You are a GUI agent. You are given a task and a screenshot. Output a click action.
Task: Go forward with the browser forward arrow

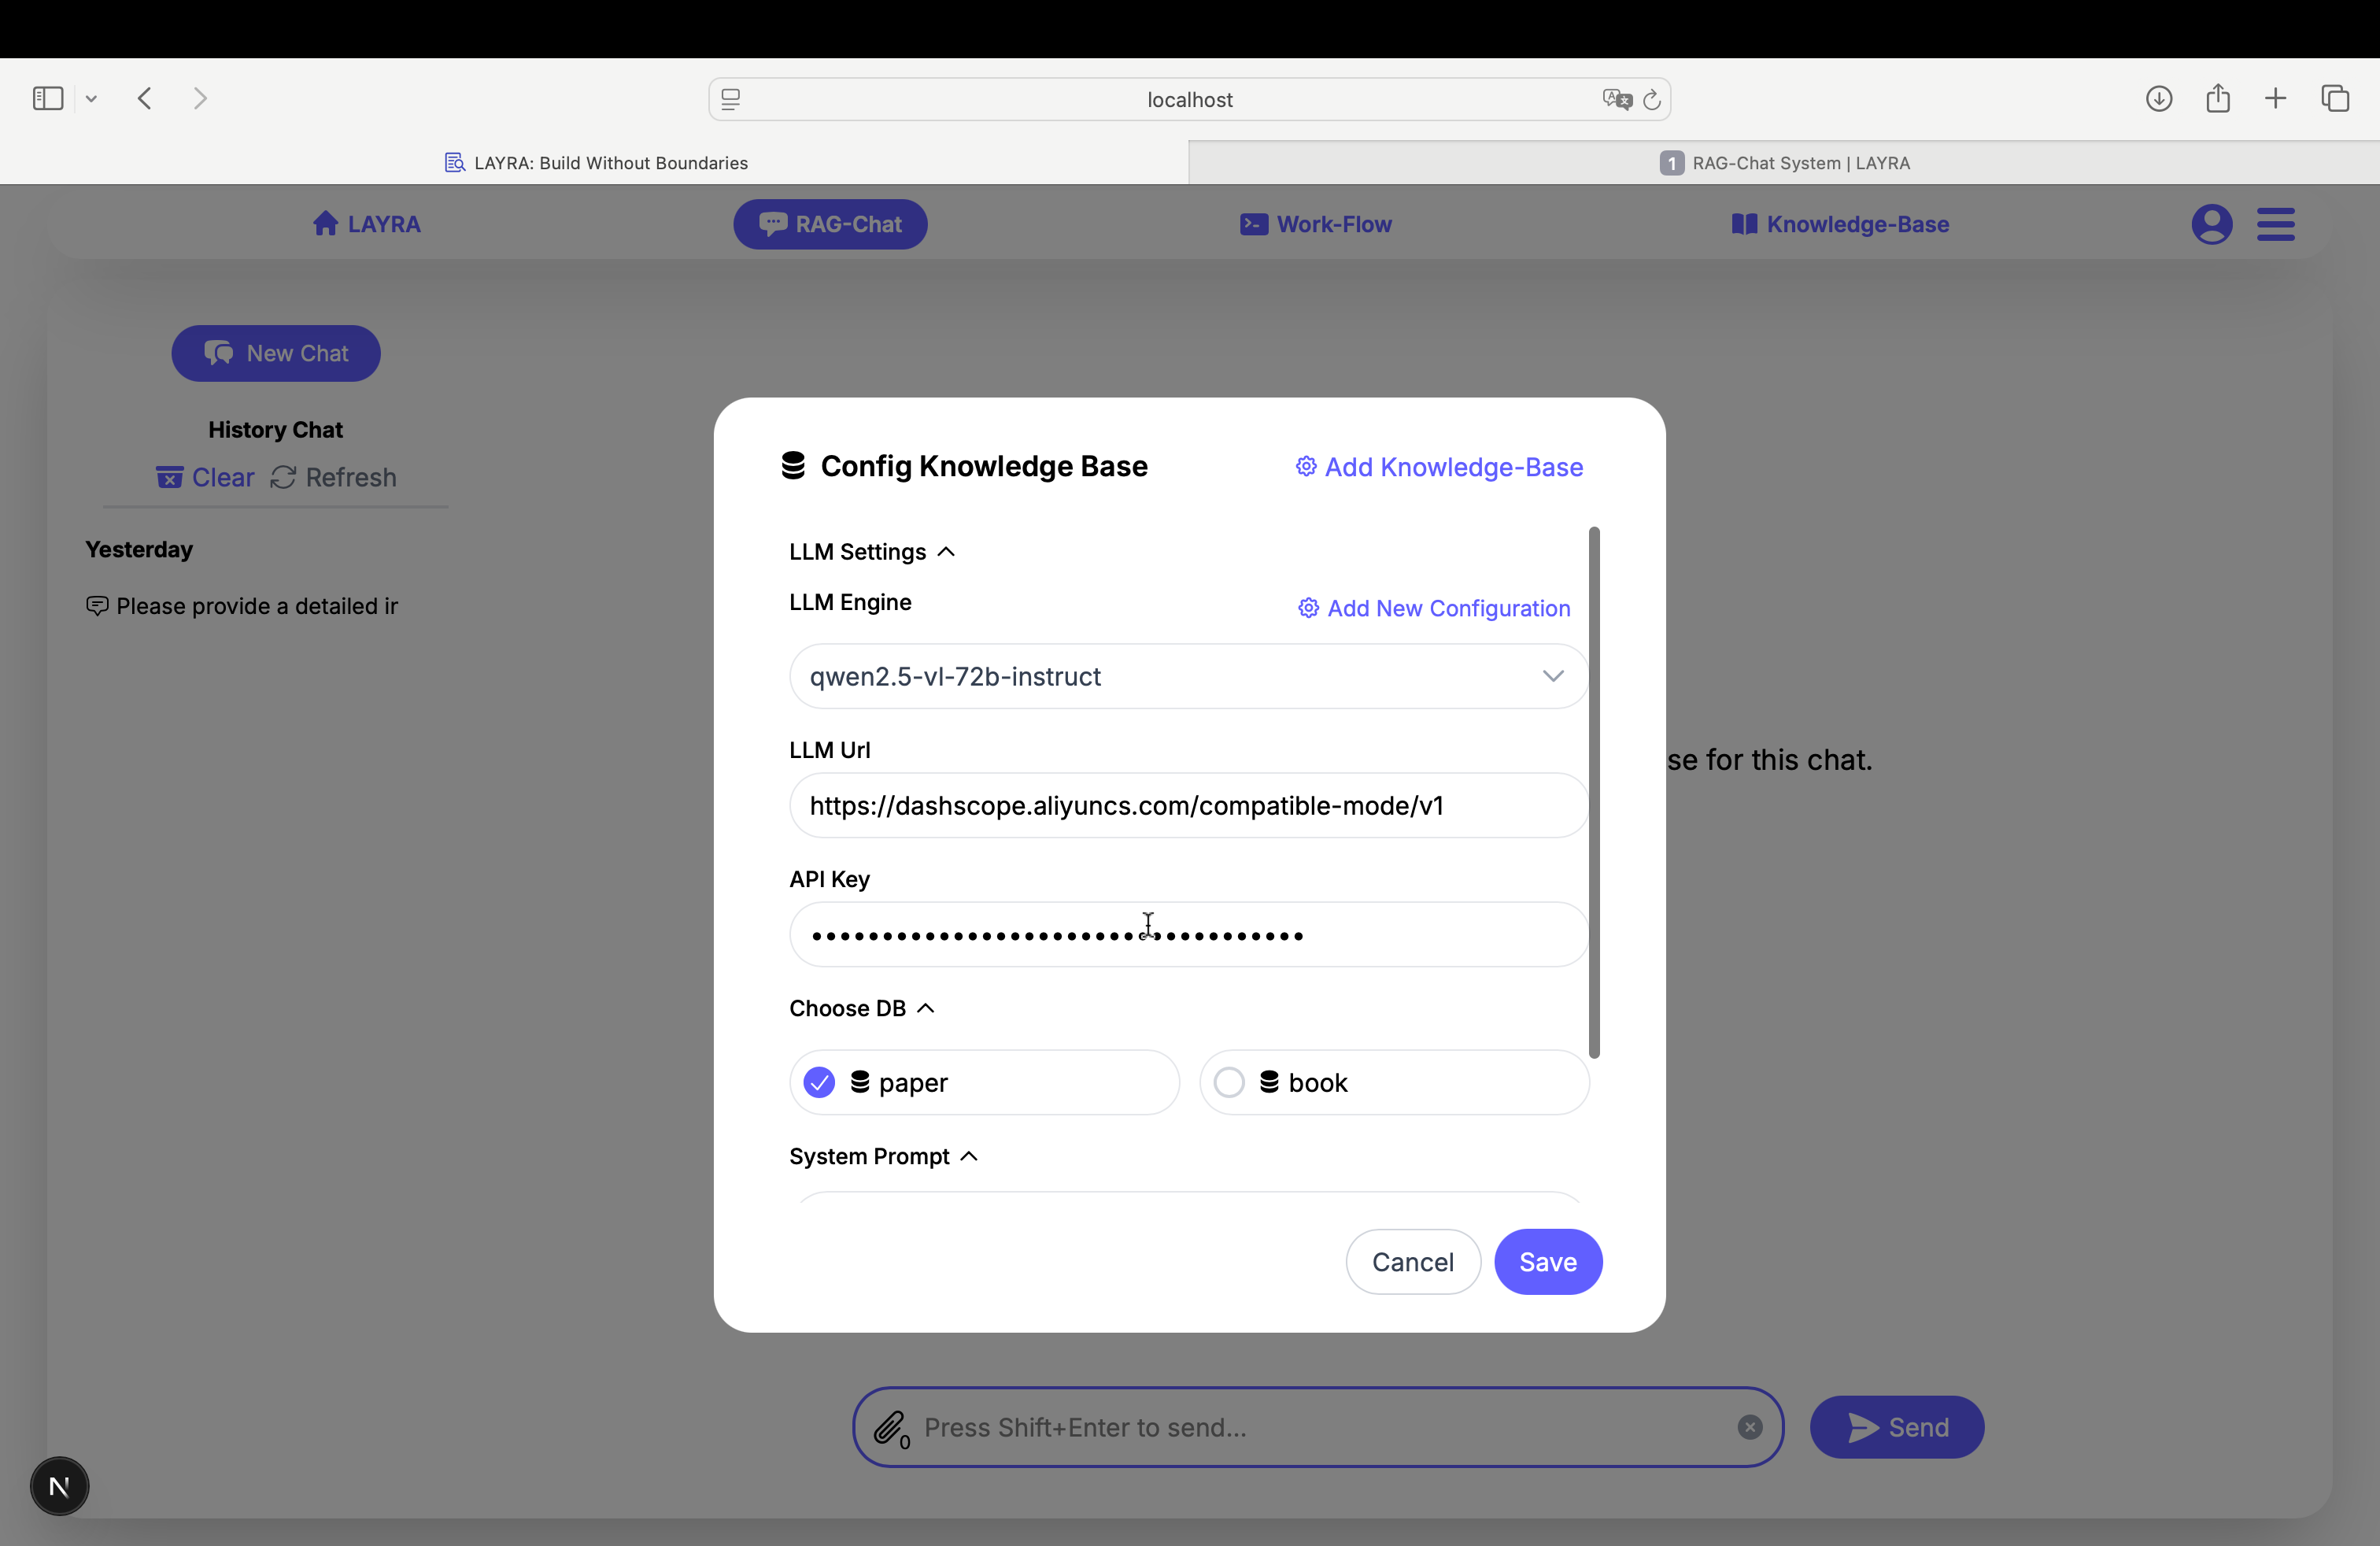coord(200,98)
